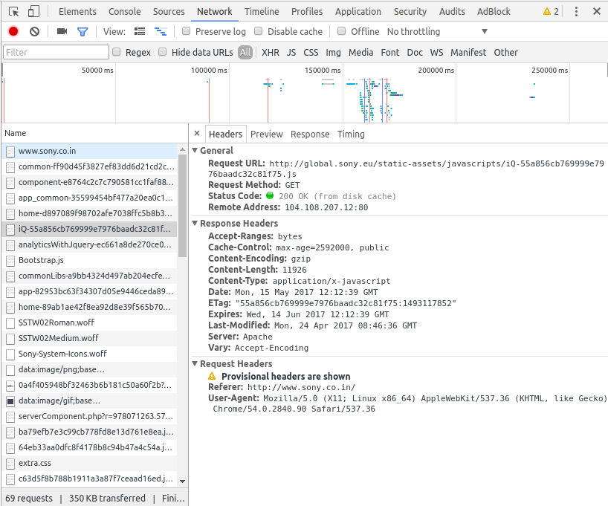Click the provisional headers warning icon
This screenshot has width=608, height=506.
pyautogui.click(x=212, y=376)
